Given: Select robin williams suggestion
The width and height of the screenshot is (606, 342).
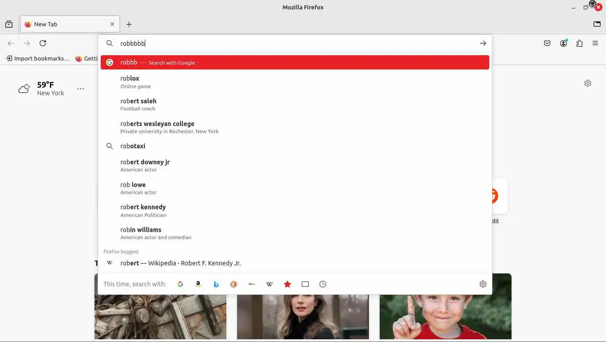Looking at the screenshot, I should point(295,233).
